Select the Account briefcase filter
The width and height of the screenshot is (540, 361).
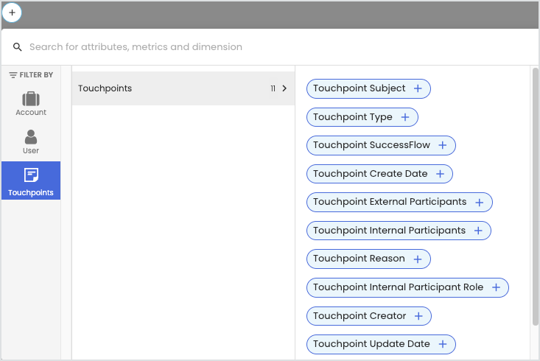tap(31, 104)
